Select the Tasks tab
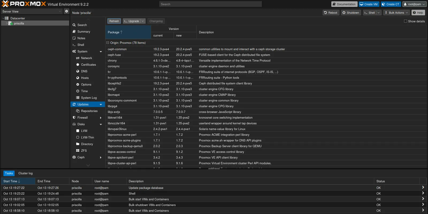Image resolution: width=428 pixels, height=214 pixels. (x=9, y=173)
